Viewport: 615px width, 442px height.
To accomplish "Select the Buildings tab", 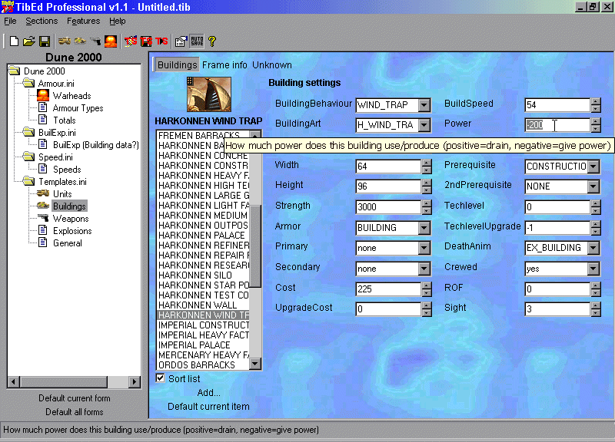I will pos(177,65).
